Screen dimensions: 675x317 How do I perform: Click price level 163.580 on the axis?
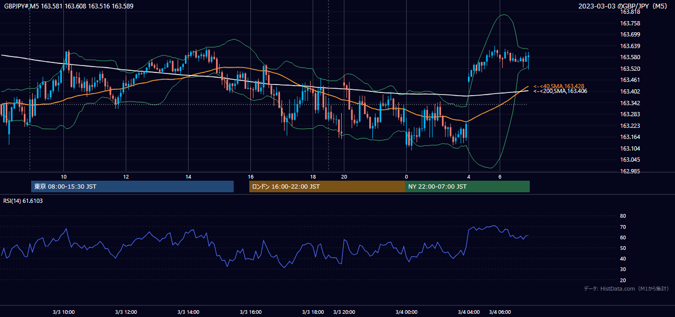point(630,57)
